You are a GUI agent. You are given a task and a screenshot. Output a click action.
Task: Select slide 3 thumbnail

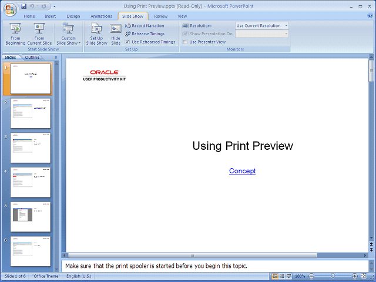(31, 147)
